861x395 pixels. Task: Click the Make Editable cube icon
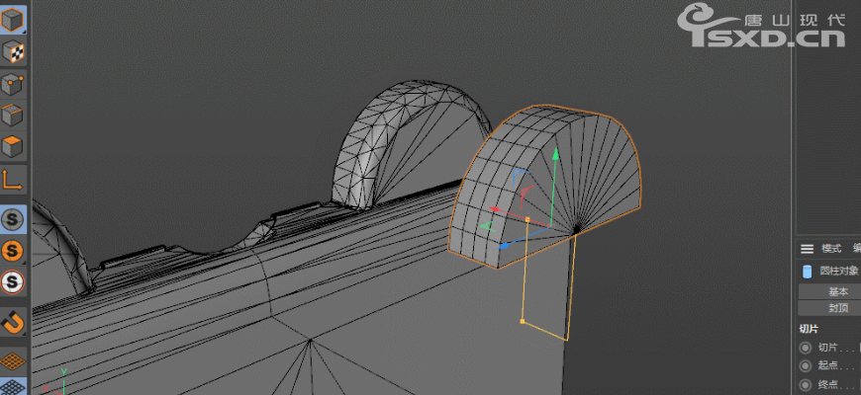13,19
